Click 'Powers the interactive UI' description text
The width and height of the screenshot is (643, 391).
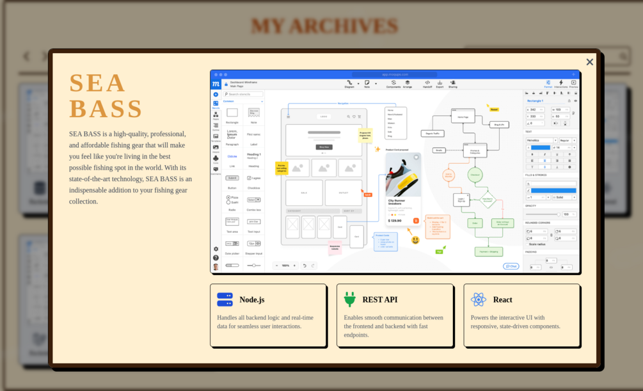pos(516,322)
